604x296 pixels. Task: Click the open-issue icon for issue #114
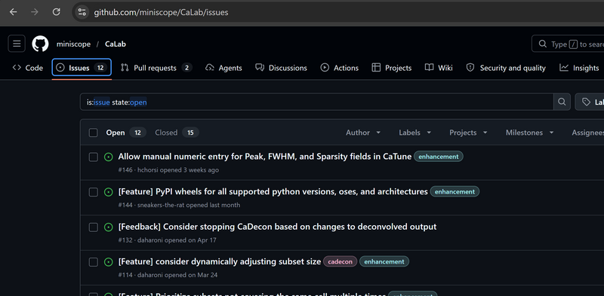pyautogui.click(x=109, y=262)
